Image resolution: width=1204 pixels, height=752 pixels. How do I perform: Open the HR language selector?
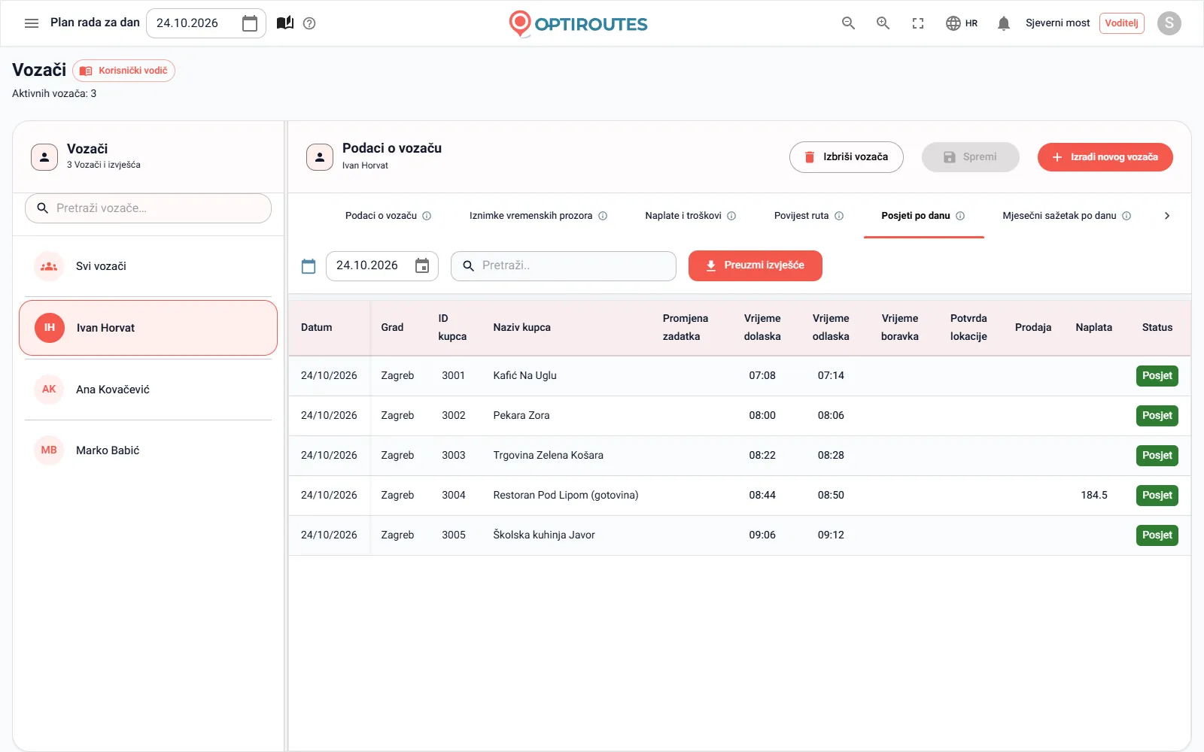tap(962, 23)
